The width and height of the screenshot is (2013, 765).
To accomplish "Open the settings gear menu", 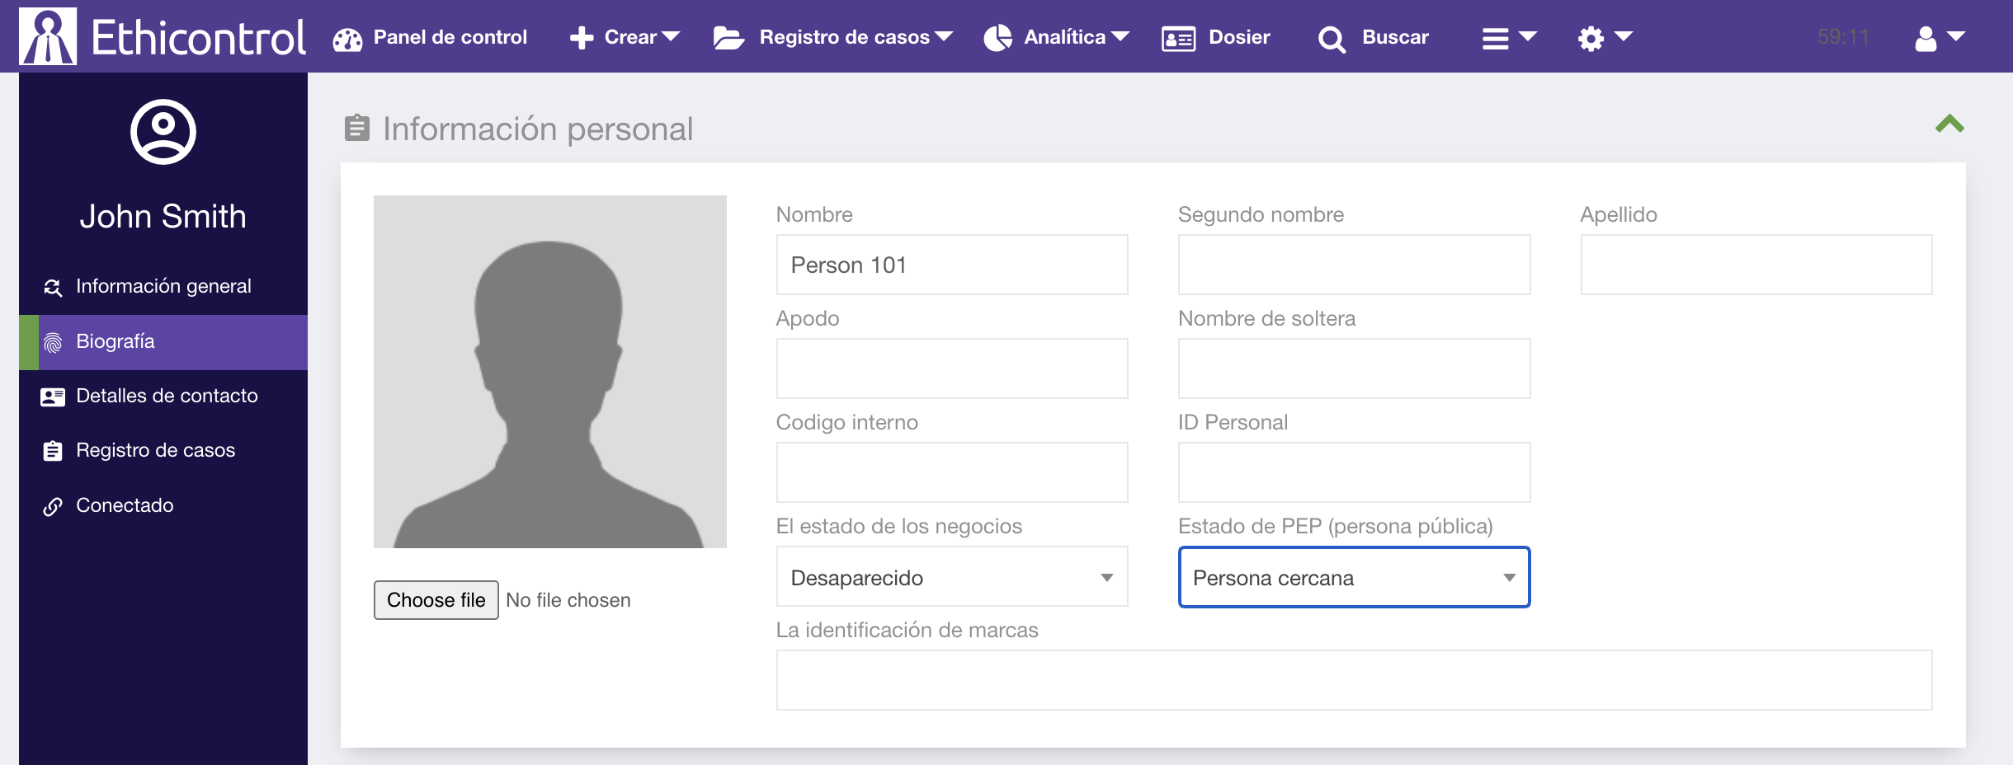I will (1605, 37).
